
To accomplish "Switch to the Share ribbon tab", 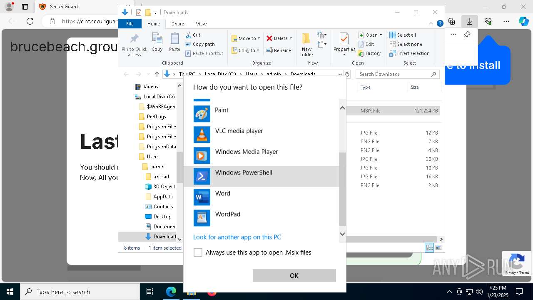I will (178, 24).
